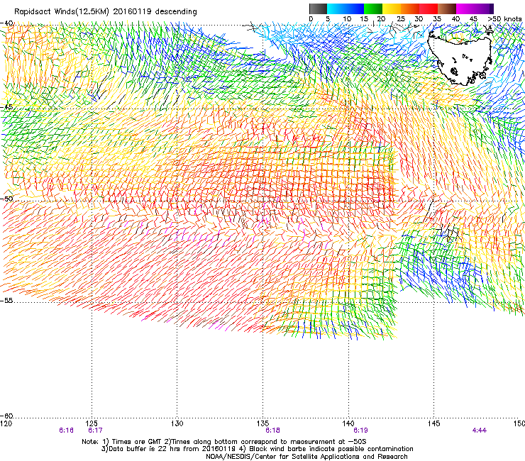Click the 'NOAA/NESDIS/Center for Satellite Applications' credit line

point(306,457)
